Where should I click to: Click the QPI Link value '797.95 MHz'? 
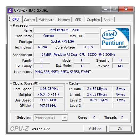pyautogui.click(x=49, y=106)
